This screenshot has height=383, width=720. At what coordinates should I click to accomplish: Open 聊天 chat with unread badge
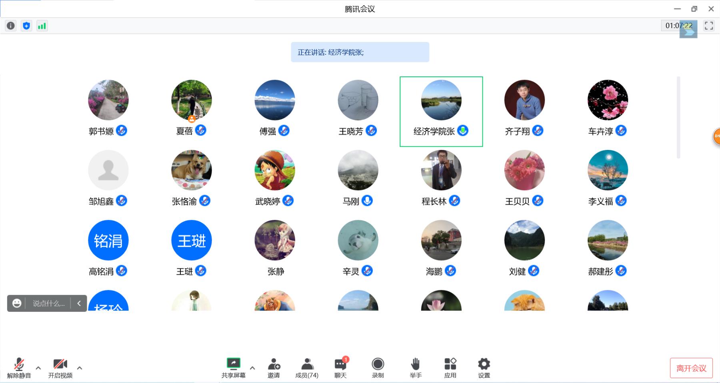click(x=340, y=368)
